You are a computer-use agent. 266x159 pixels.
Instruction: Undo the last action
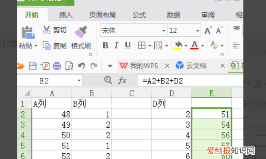(x=82, y=66)
